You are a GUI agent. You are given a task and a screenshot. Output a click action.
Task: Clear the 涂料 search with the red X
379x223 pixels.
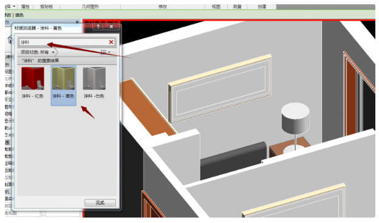pos(111,42)
